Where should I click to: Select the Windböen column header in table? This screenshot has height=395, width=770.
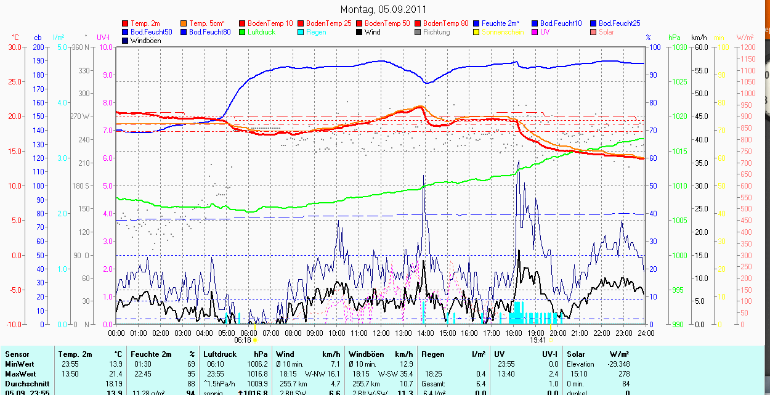366,354
